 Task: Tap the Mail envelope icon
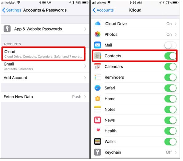(97, 45)
